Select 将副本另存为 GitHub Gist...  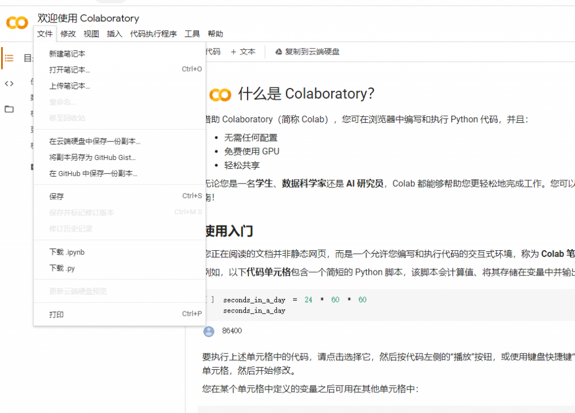120,157
